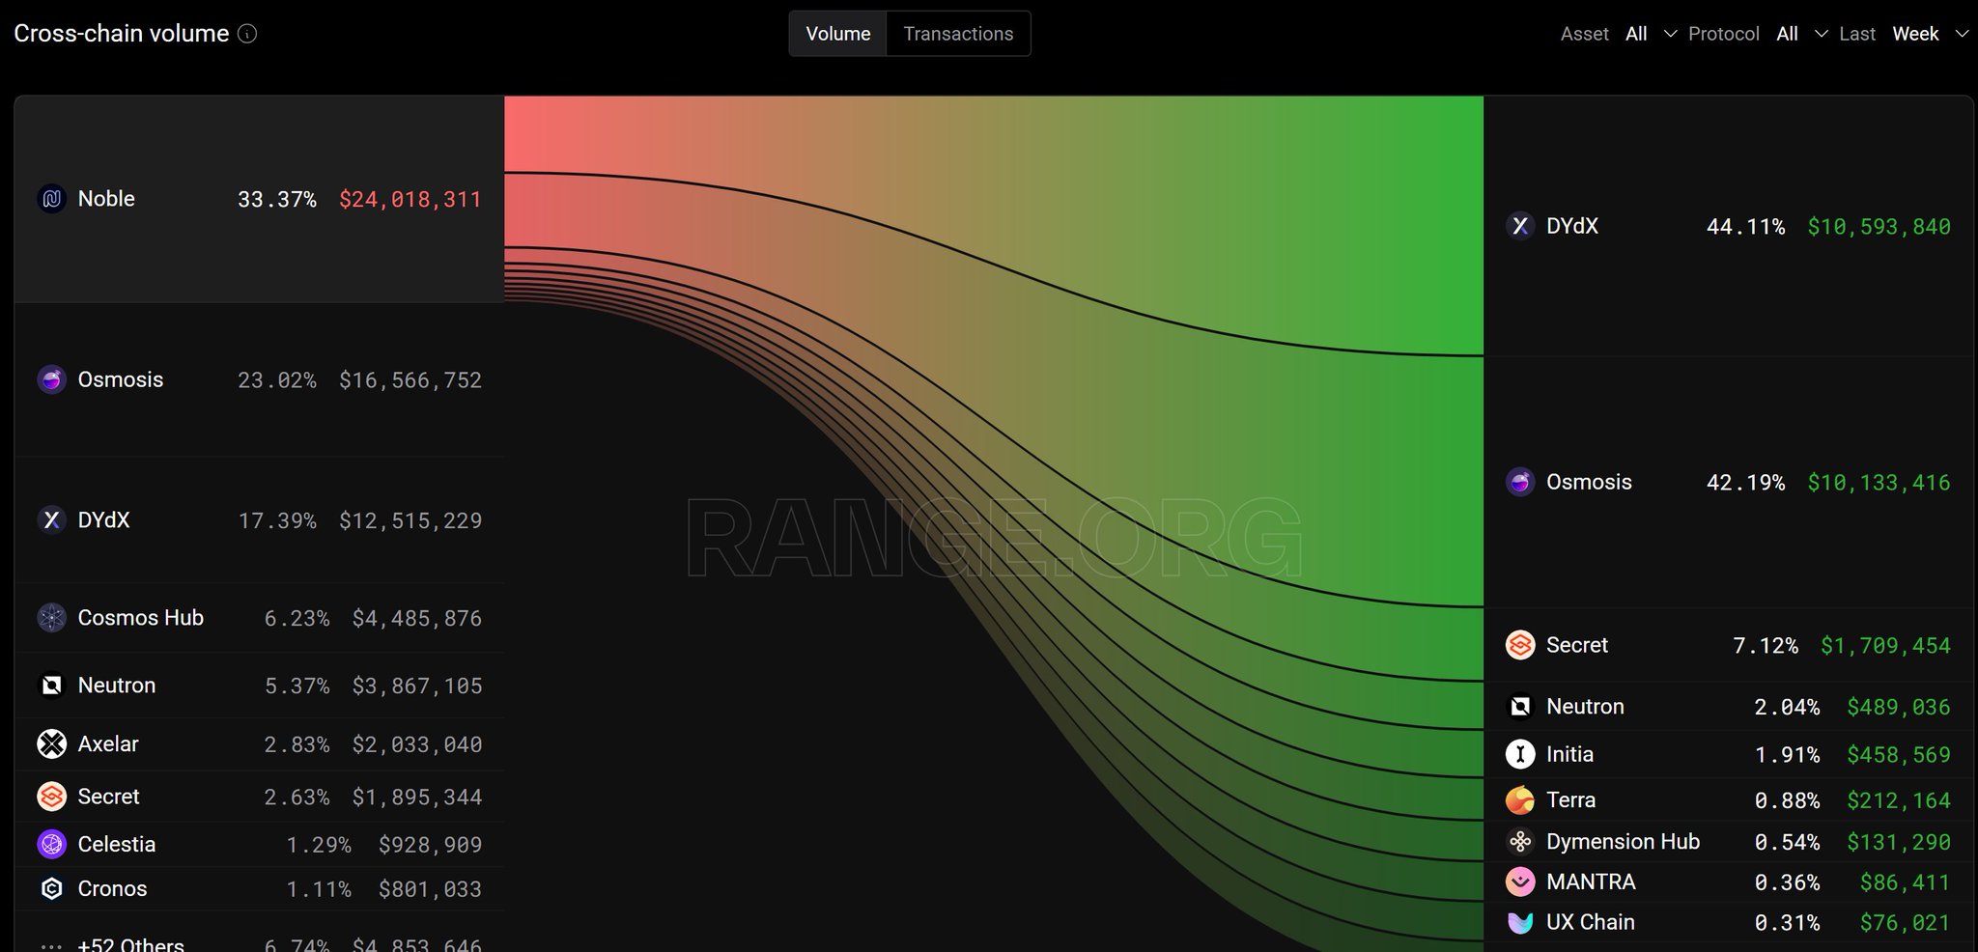Viewport: 1978px width, 952px height.
Task: Click Secret destination volume $1,709,454
Action: (x=1886, y=646)
